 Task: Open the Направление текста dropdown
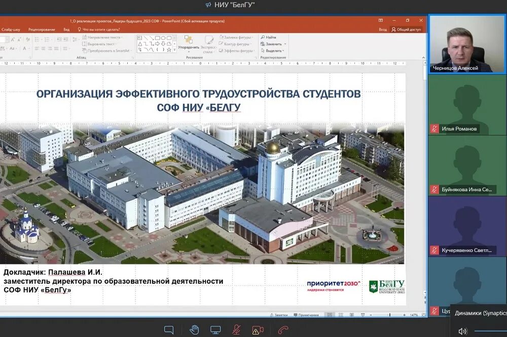click(x=103, y=37)
